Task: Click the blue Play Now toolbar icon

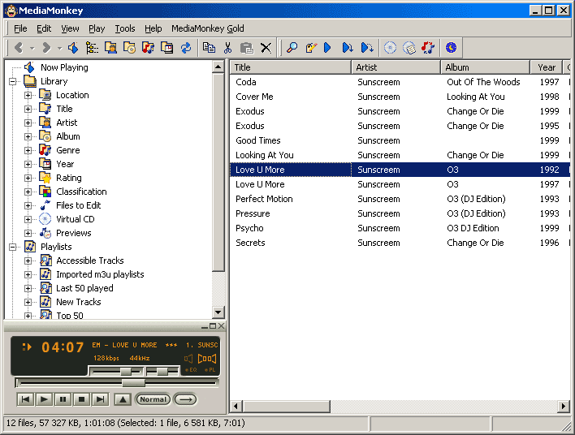Action: [327, 48]
